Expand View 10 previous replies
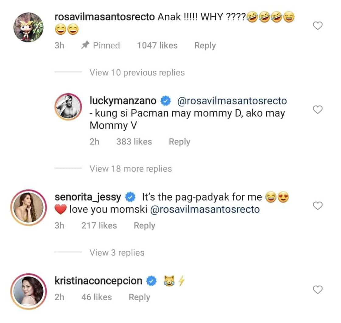341x323 pixels. point(137,73)
